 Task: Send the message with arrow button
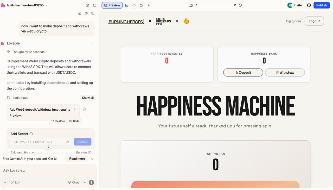pos(91,182)
